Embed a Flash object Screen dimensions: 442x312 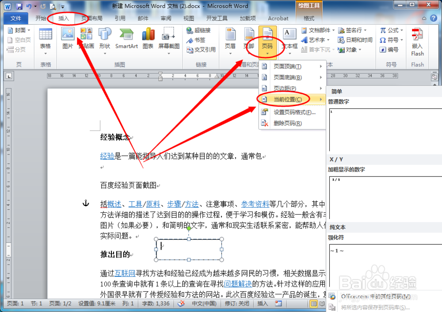pos(417,42)
